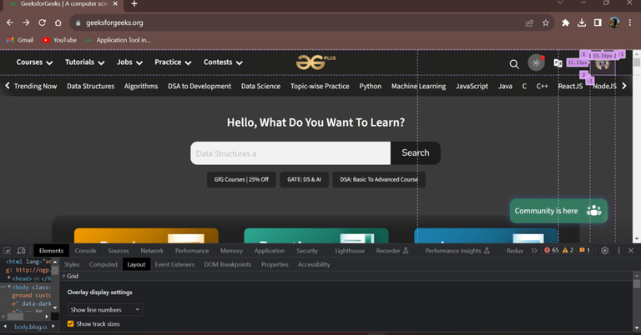Expand the Courses menu
The width and height of the screenshot is (641, 335).
tap(34, 62)
